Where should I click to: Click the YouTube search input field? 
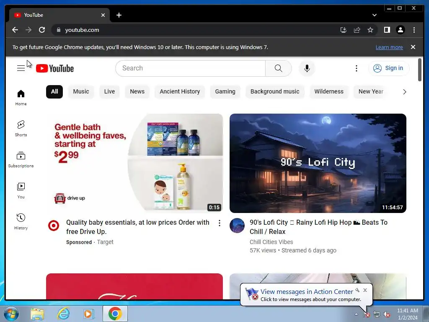191,68
